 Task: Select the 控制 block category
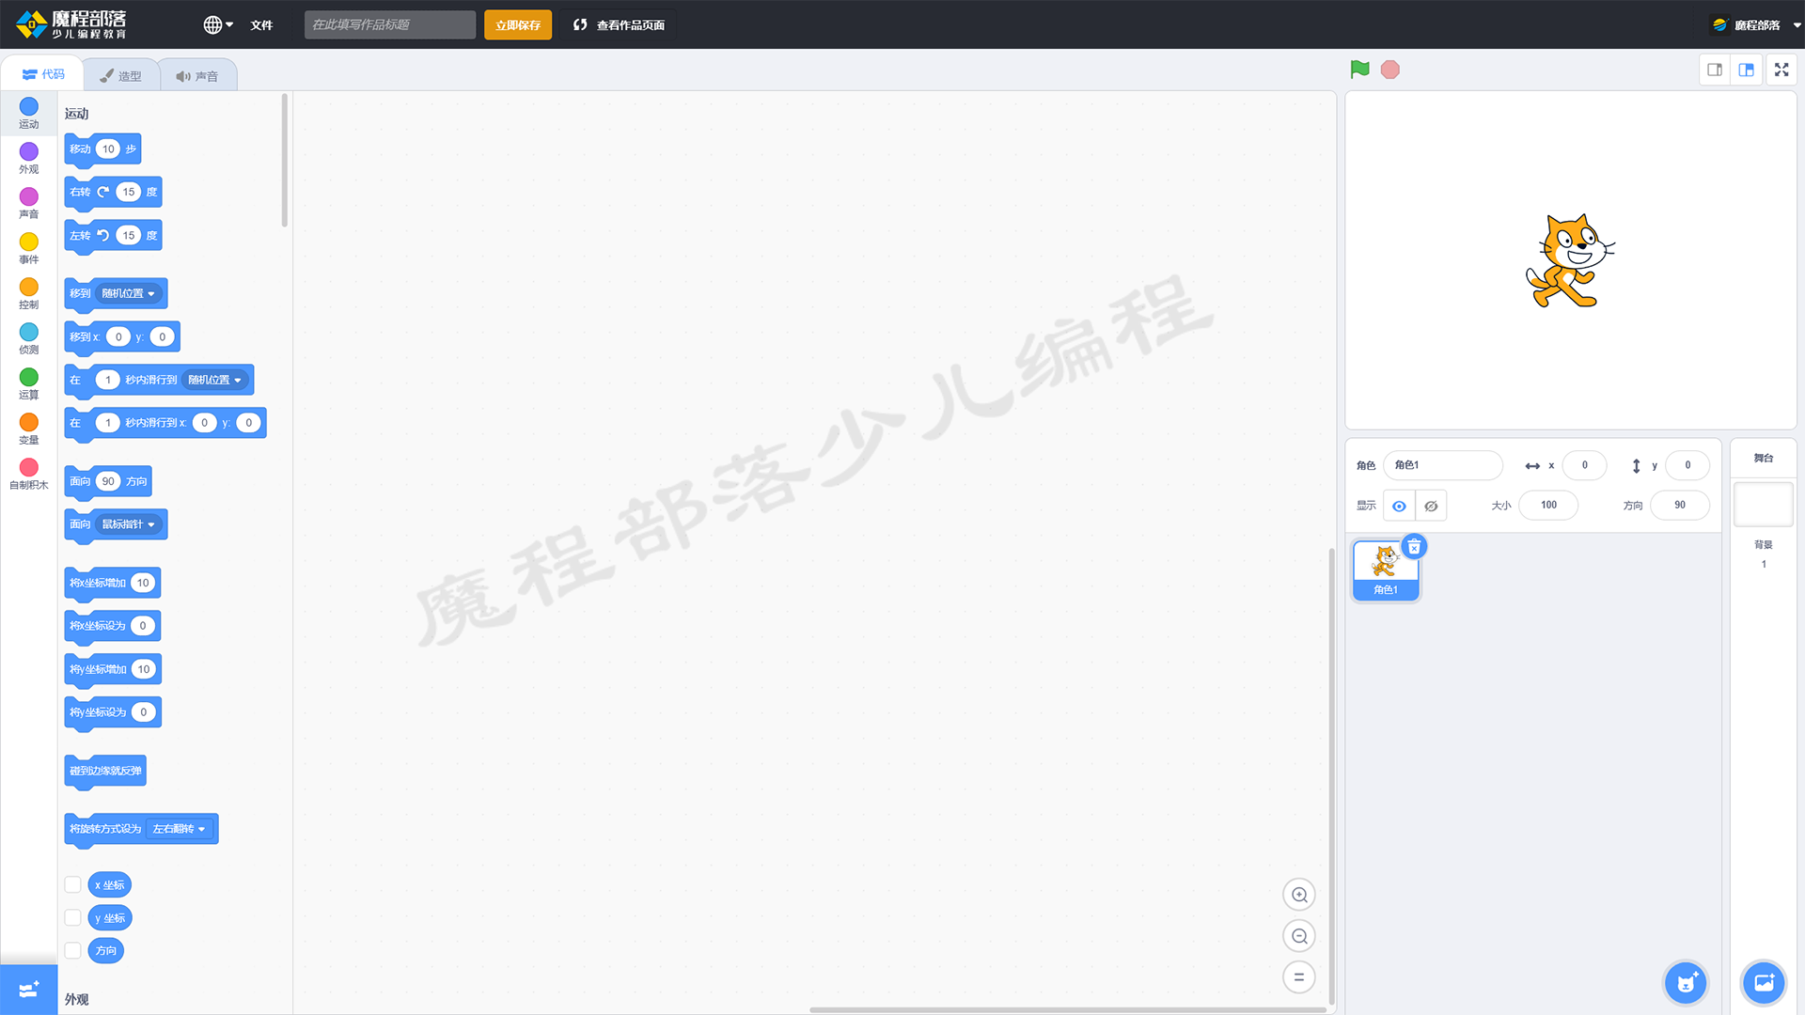point(29,293)
